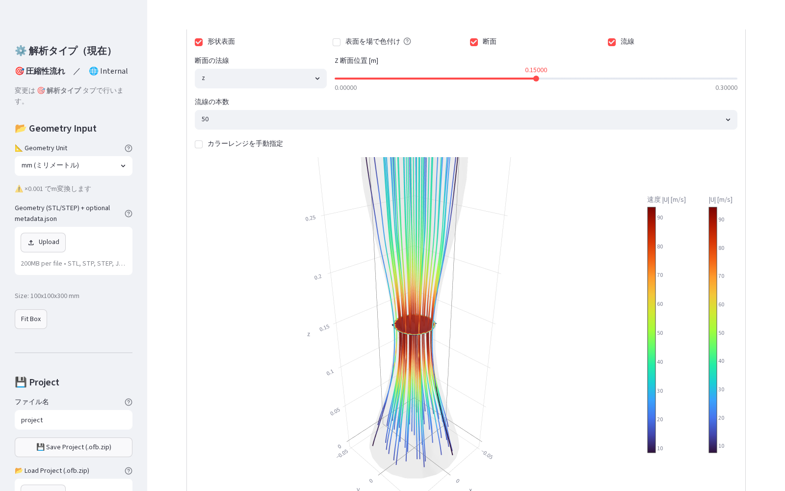Disable the 流線 checkbox
785x491 pixels.
click(x=612, y=42)
